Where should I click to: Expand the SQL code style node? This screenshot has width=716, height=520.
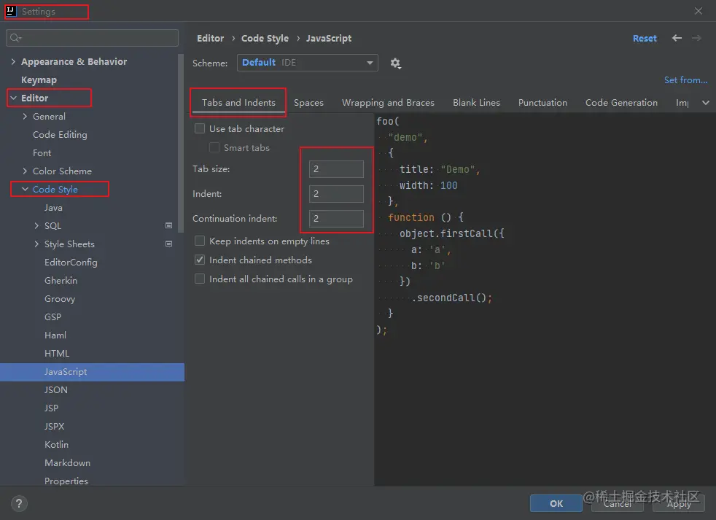(x=36, y=226)
